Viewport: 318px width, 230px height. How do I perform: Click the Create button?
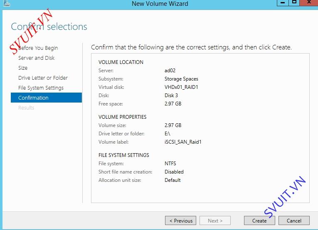point(259,220)
